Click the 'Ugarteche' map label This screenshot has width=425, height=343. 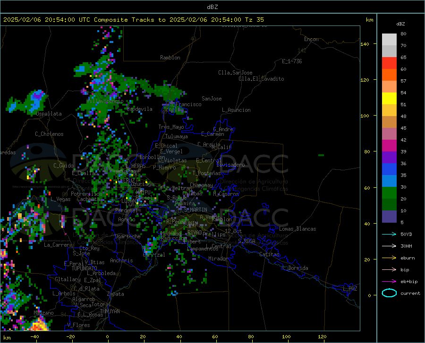[x=127, y=236]
